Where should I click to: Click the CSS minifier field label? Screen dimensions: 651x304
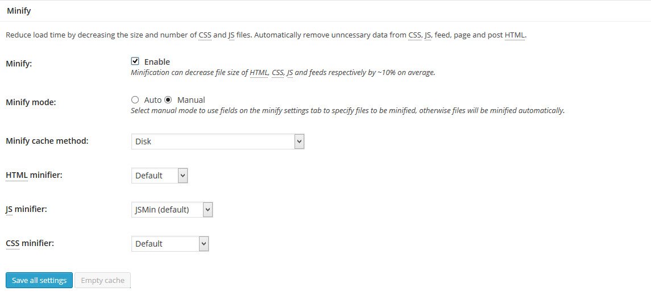(x=30, y=243)
